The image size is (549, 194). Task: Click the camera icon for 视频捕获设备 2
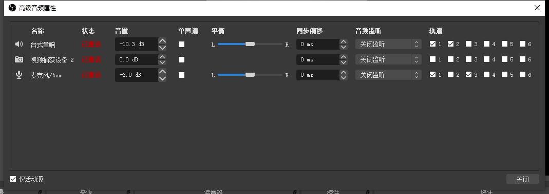[x=18, y=59]
